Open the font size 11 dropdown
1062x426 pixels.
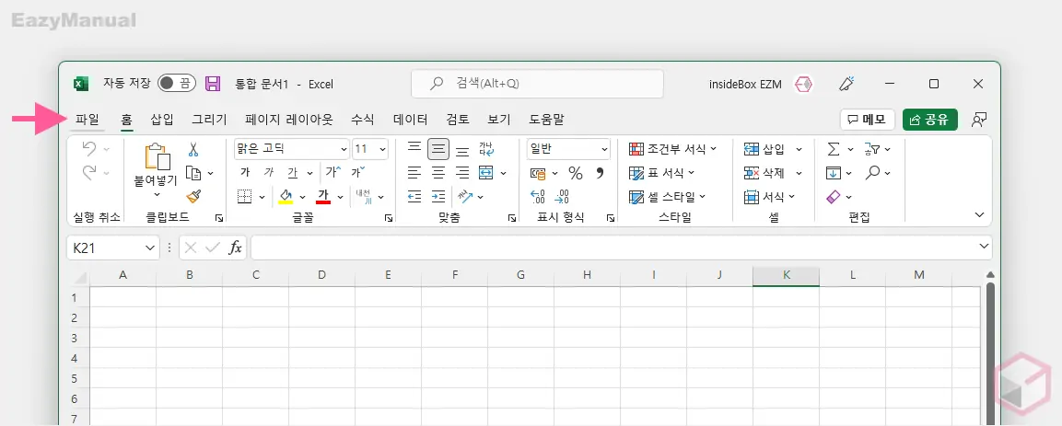(x=382, y=149)
